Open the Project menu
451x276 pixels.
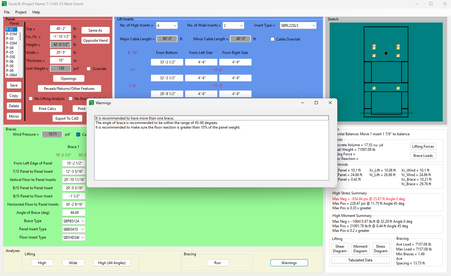pos(21,12)
